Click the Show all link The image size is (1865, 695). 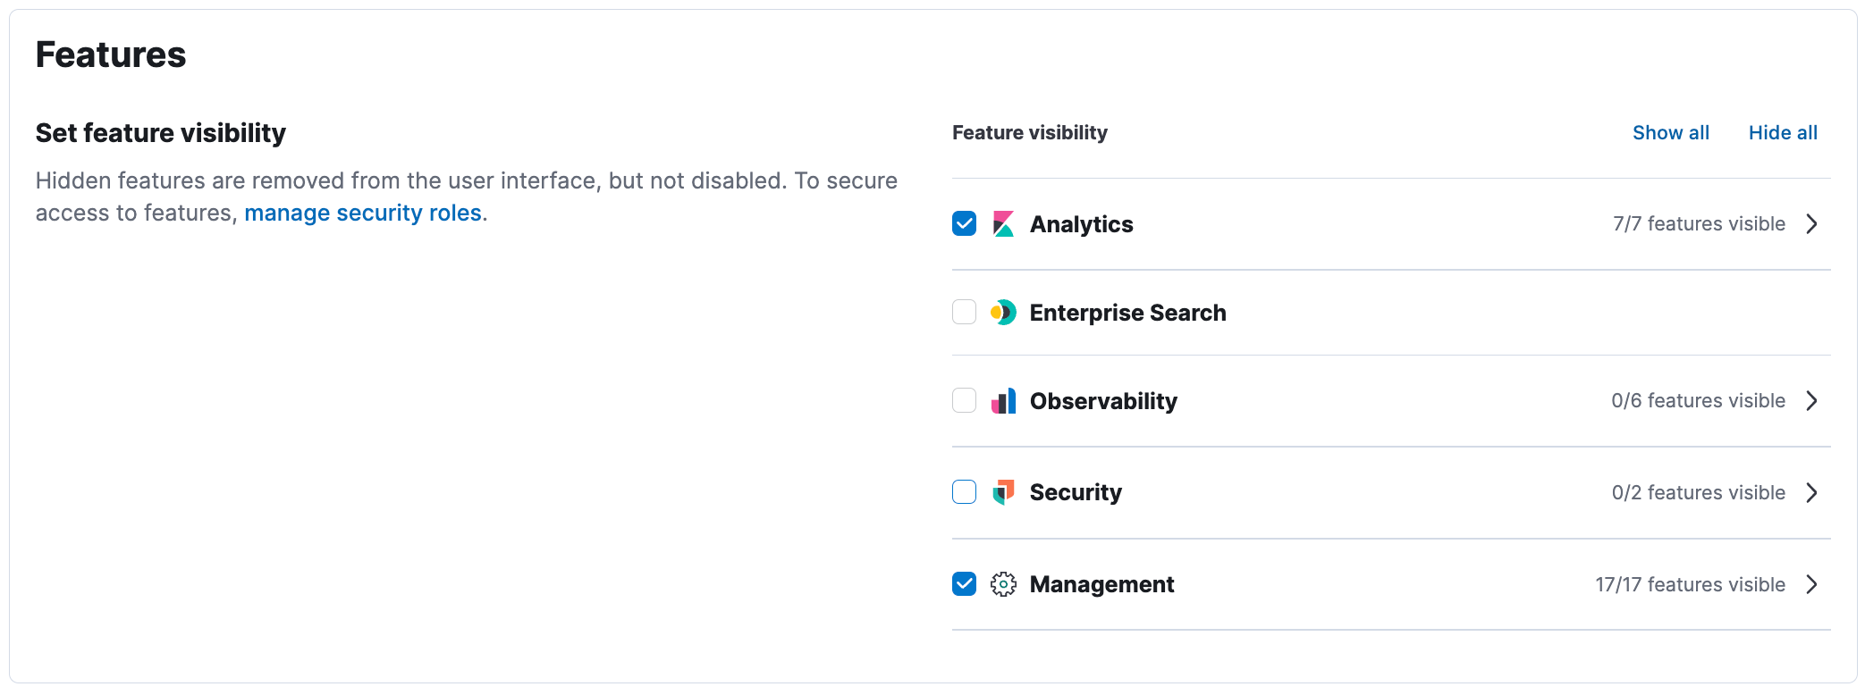tap(1670, 132)
